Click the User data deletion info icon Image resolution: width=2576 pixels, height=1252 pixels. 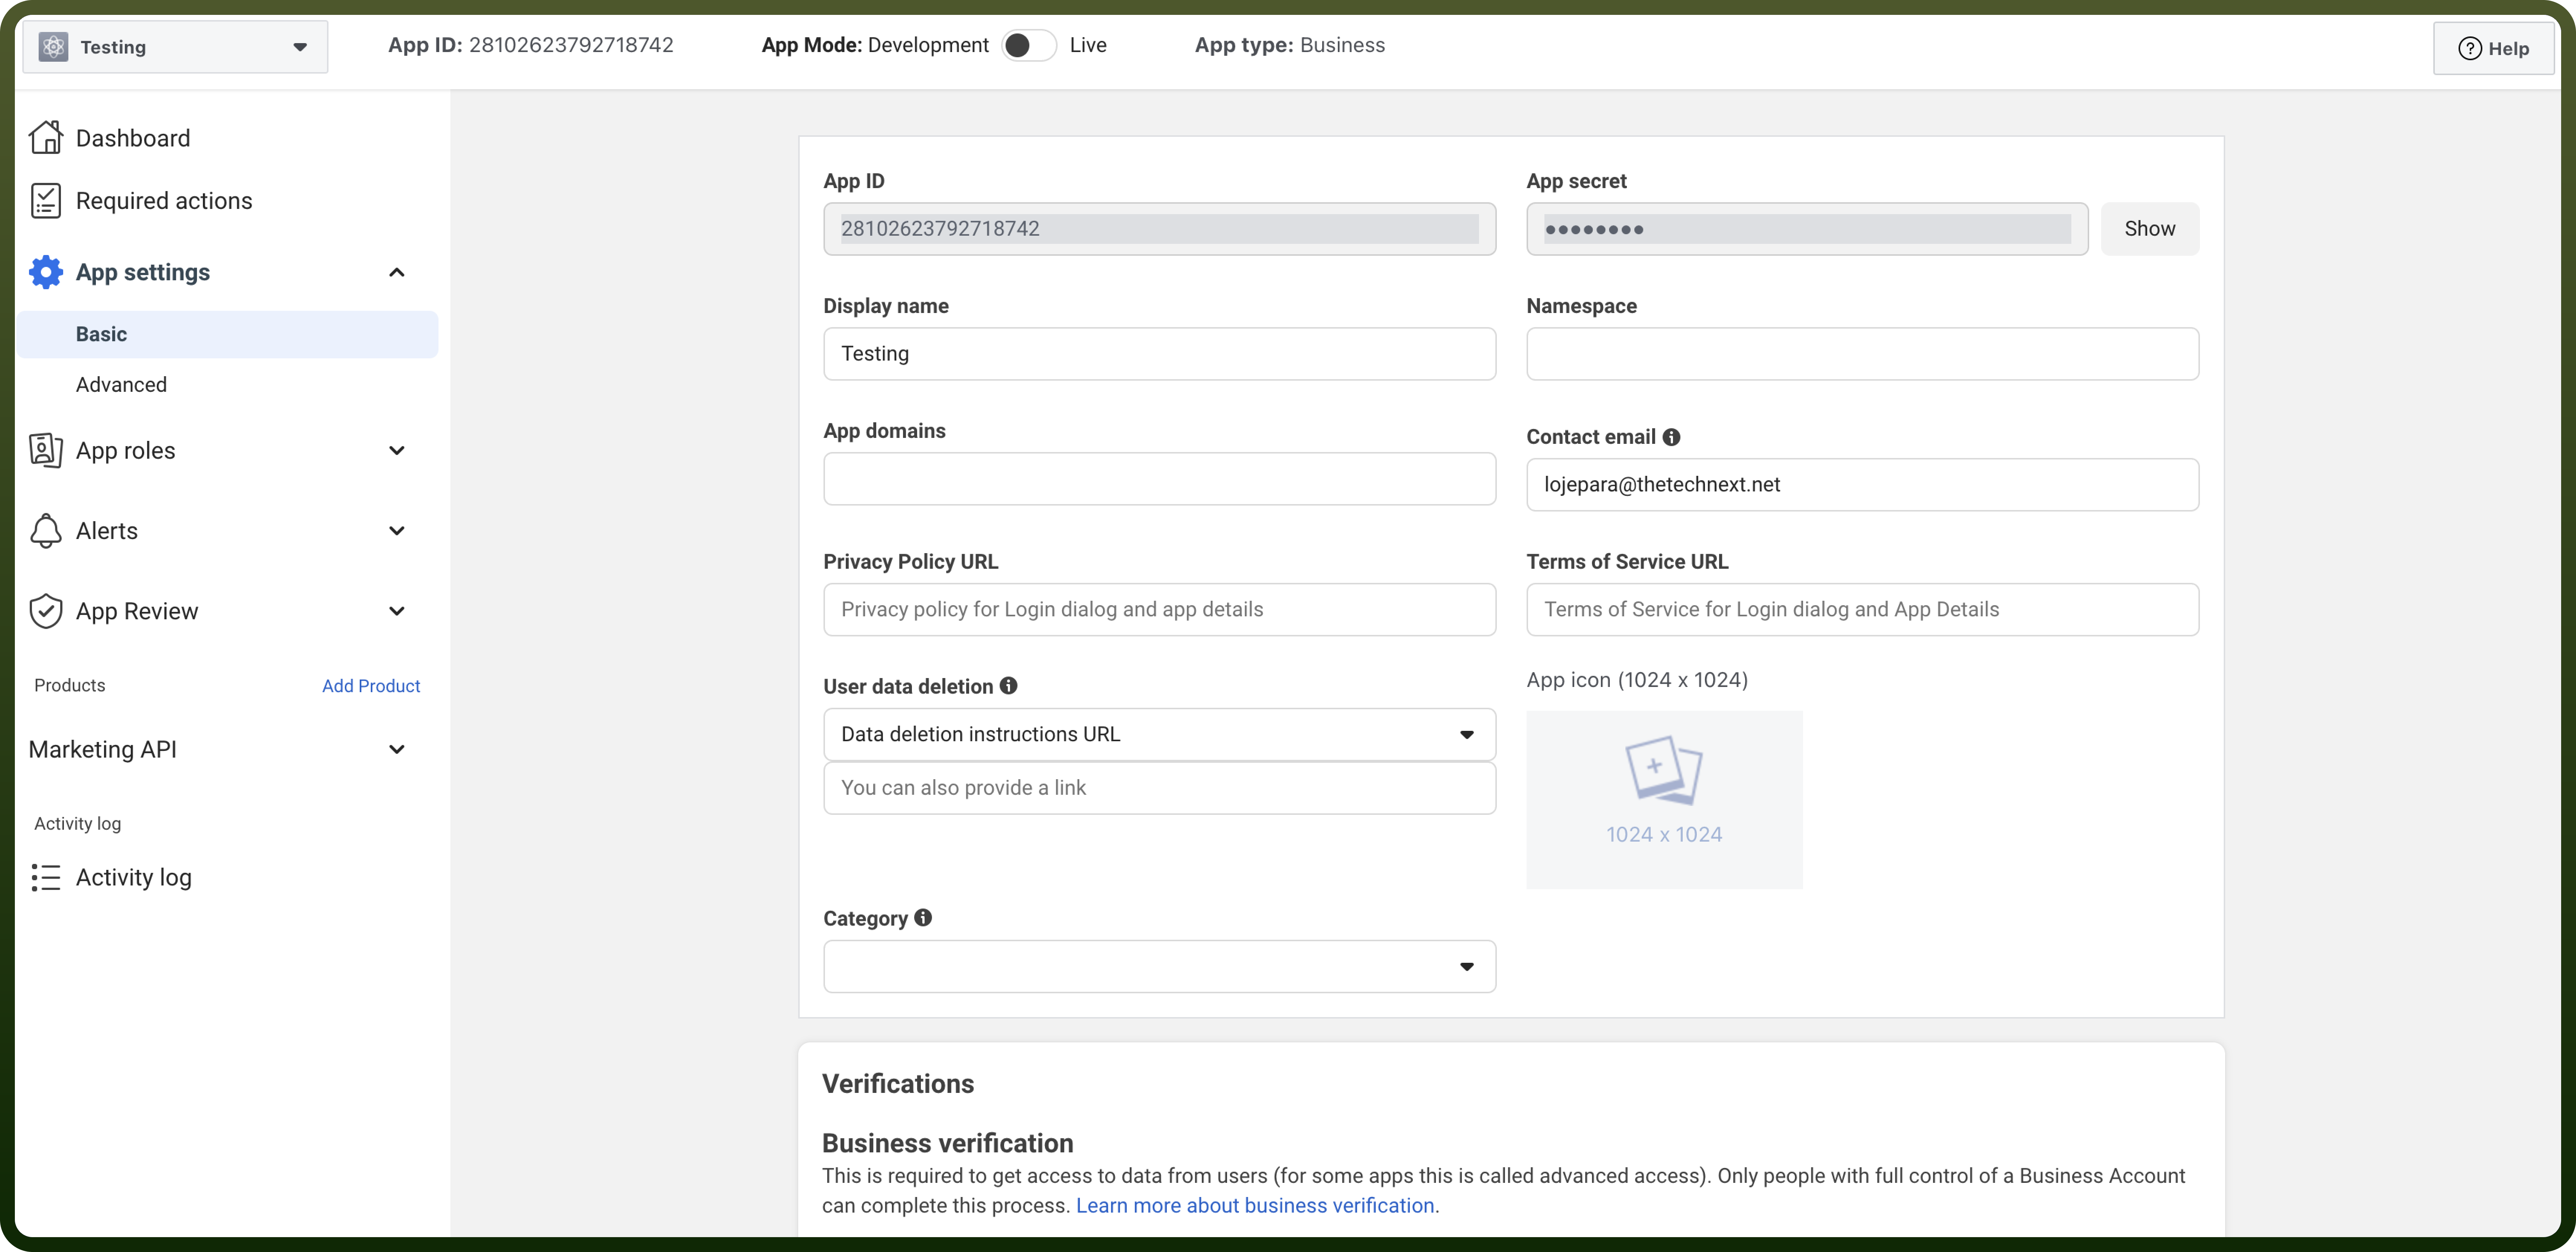1009,686
